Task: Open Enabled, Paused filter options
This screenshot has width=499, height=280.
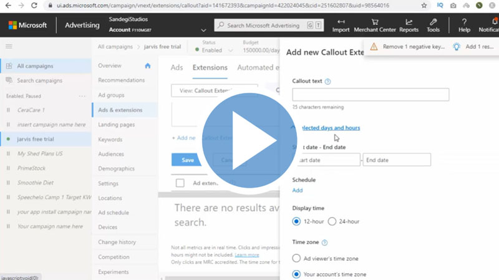Action: pyautogui.click(x=82, y=96)
